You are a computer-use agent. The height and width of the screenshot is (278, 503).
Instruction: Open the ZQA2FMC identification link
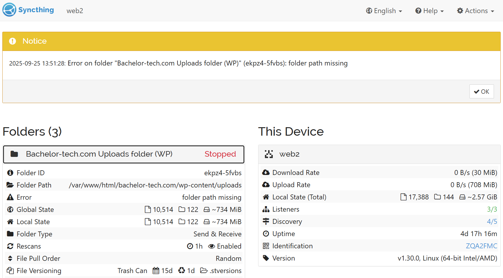click(481, 246)
